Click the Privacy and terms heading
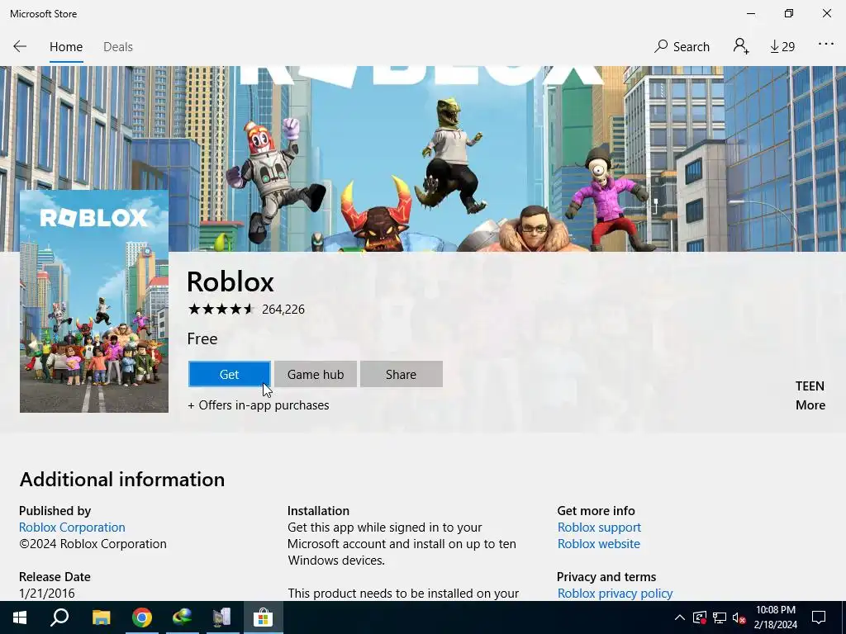Screen dimensions: 846x634 click(606, 576)
